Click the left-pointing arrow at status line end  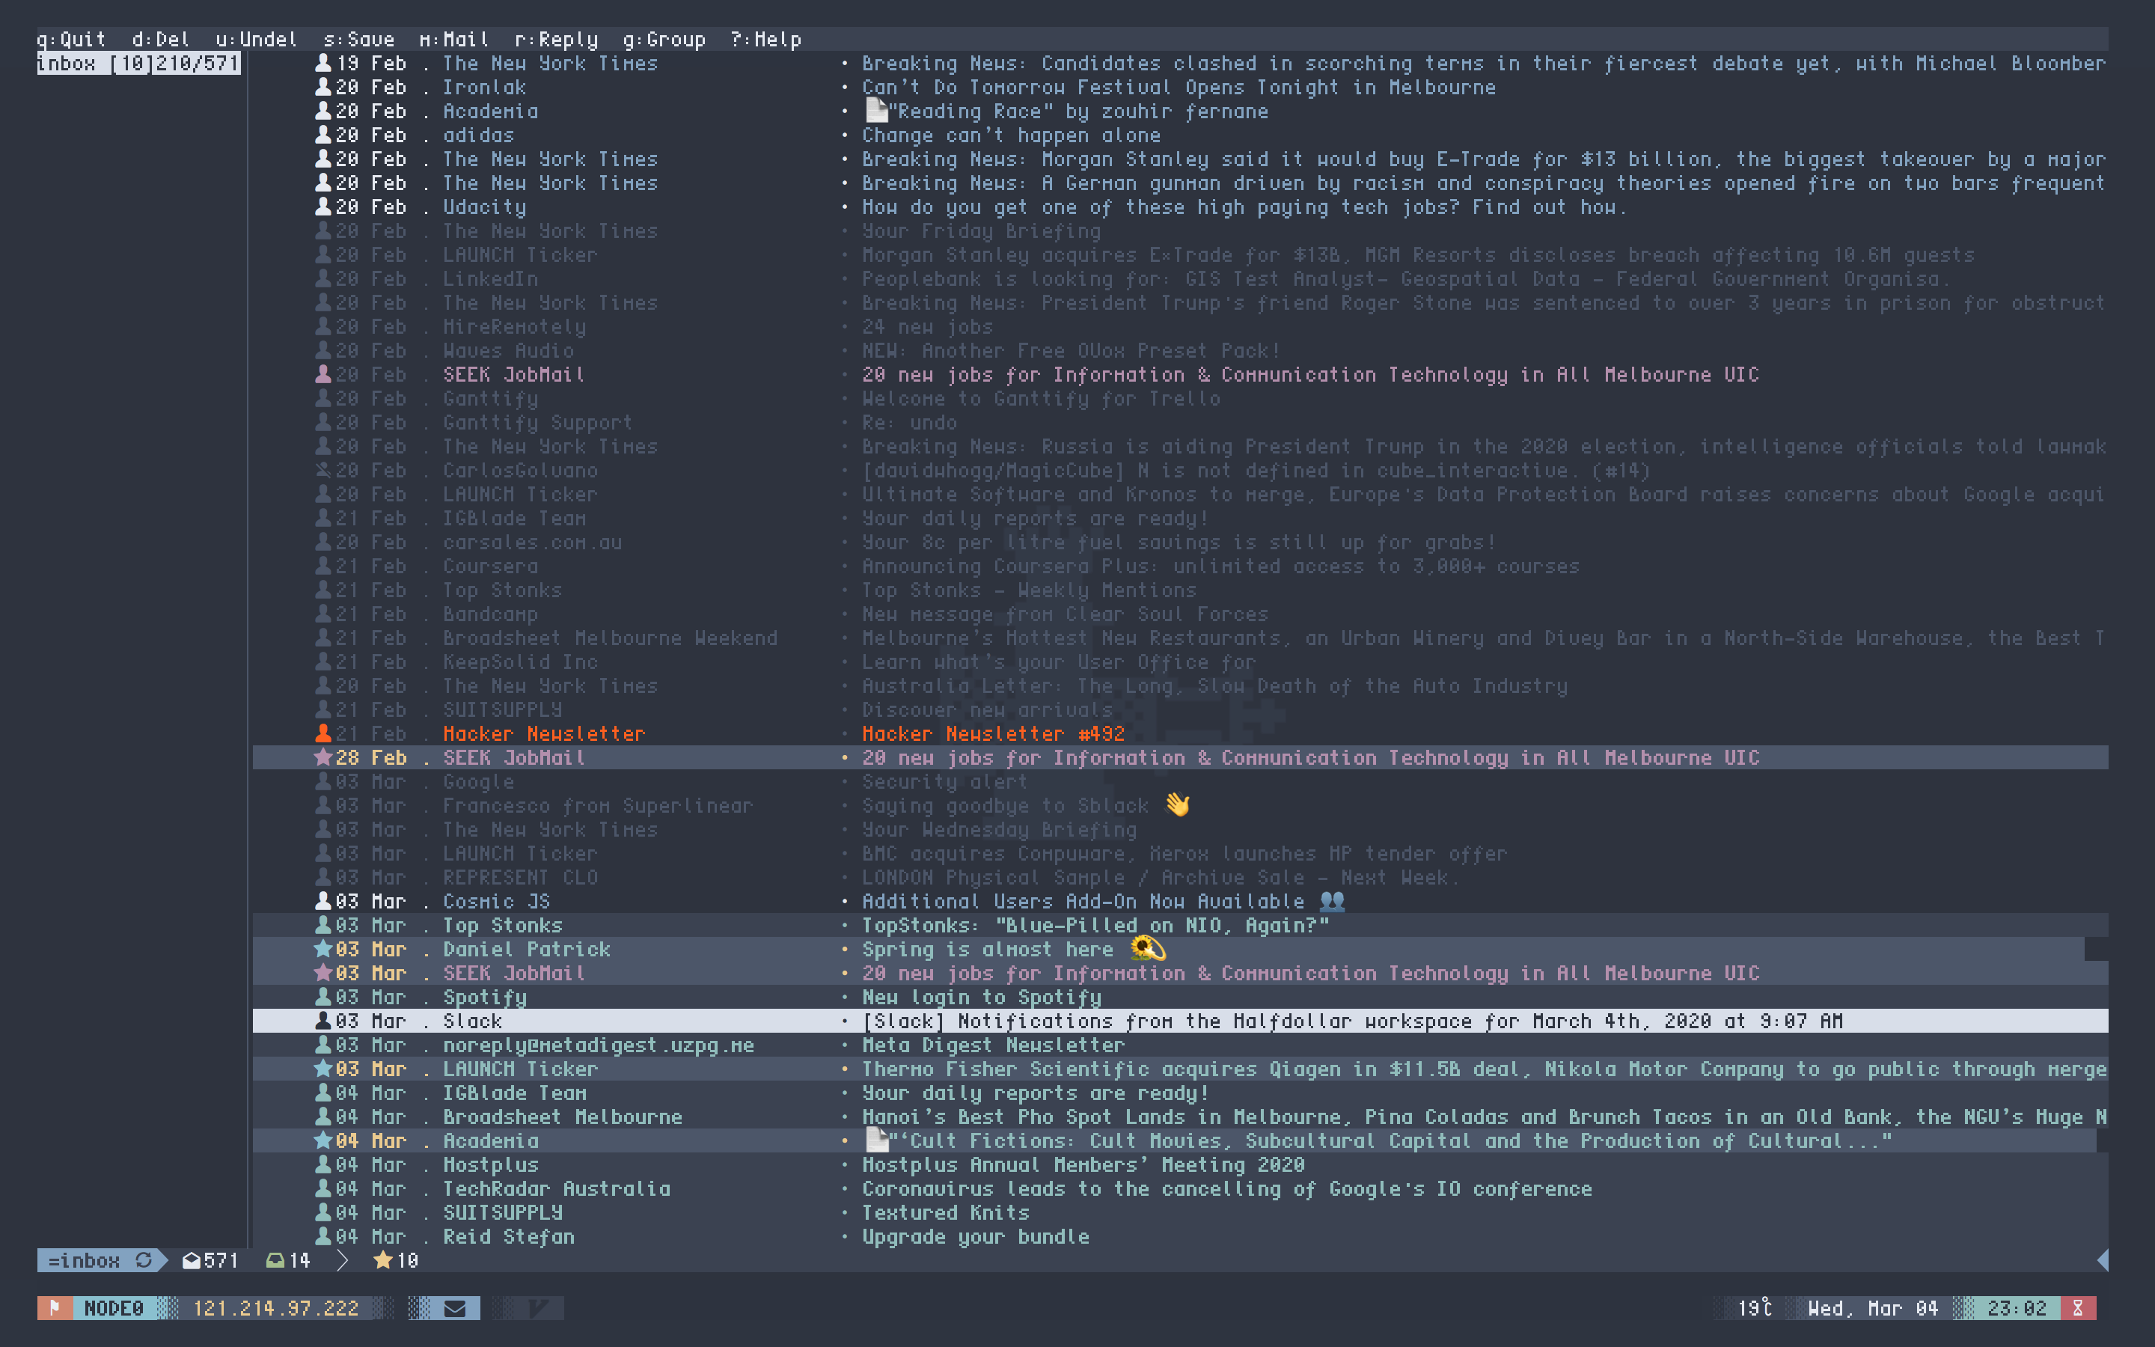pyautogui.click(x=2103, y=1261)
